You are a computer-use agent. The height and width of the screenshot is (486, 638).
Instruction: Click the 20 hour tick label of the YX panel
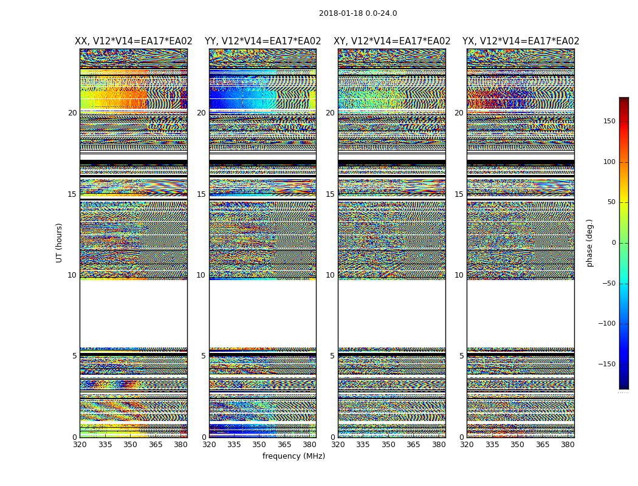(459, 113)
